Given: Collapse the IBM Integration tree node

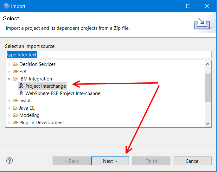Looking at the screenshot, I should pos(9,79).
